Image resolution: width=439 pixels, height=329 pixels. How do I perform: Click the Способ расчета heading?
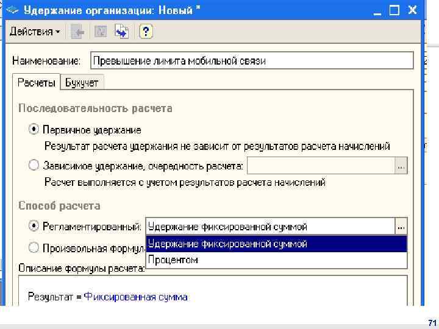pos(59,206)
